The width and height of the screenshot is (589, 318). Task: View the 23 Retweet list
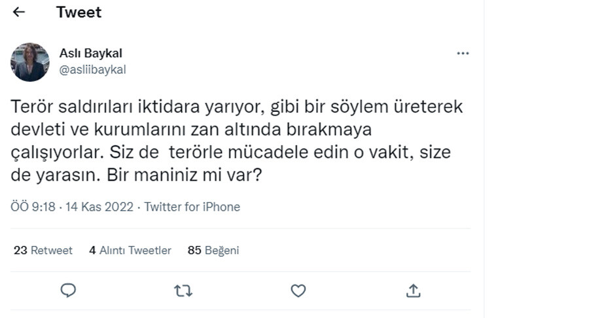click(43, 250)
